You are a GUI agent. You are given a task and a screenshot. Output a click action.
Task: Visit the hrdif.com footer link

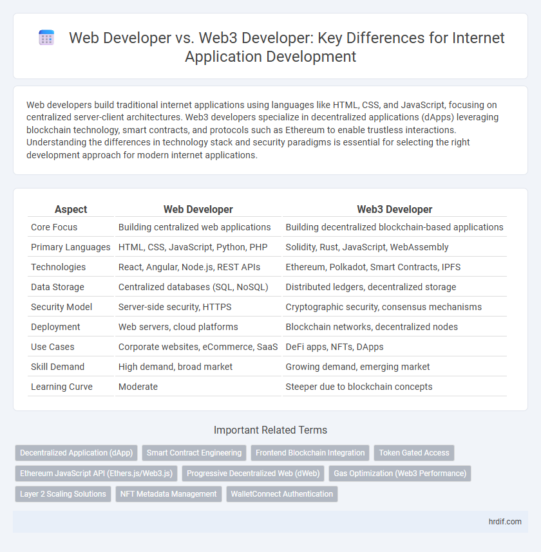click(505, 522)
